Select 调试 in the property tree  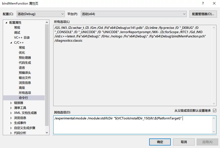pyautogui.click(x=17, y=33)
